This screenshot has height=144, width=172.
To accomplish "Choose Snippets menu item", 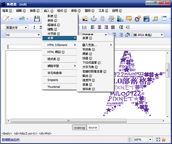I will coord(59,80).
